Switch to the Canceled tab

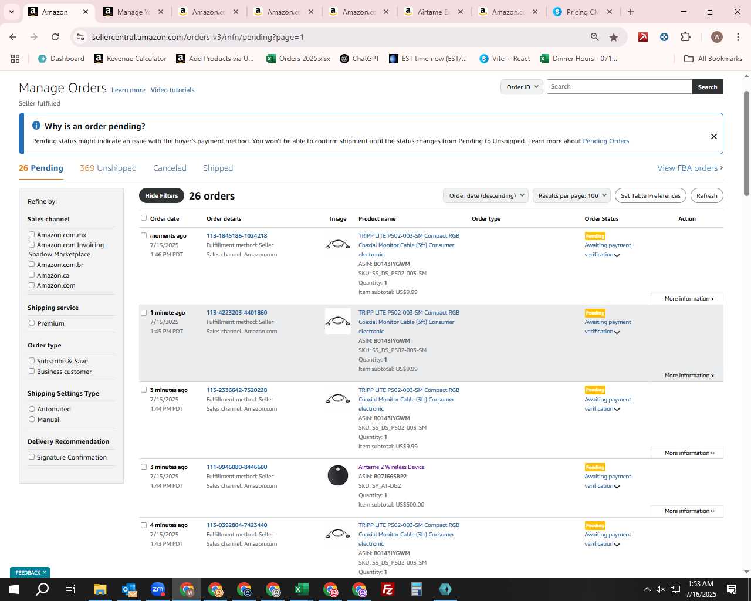click(170, 168)
